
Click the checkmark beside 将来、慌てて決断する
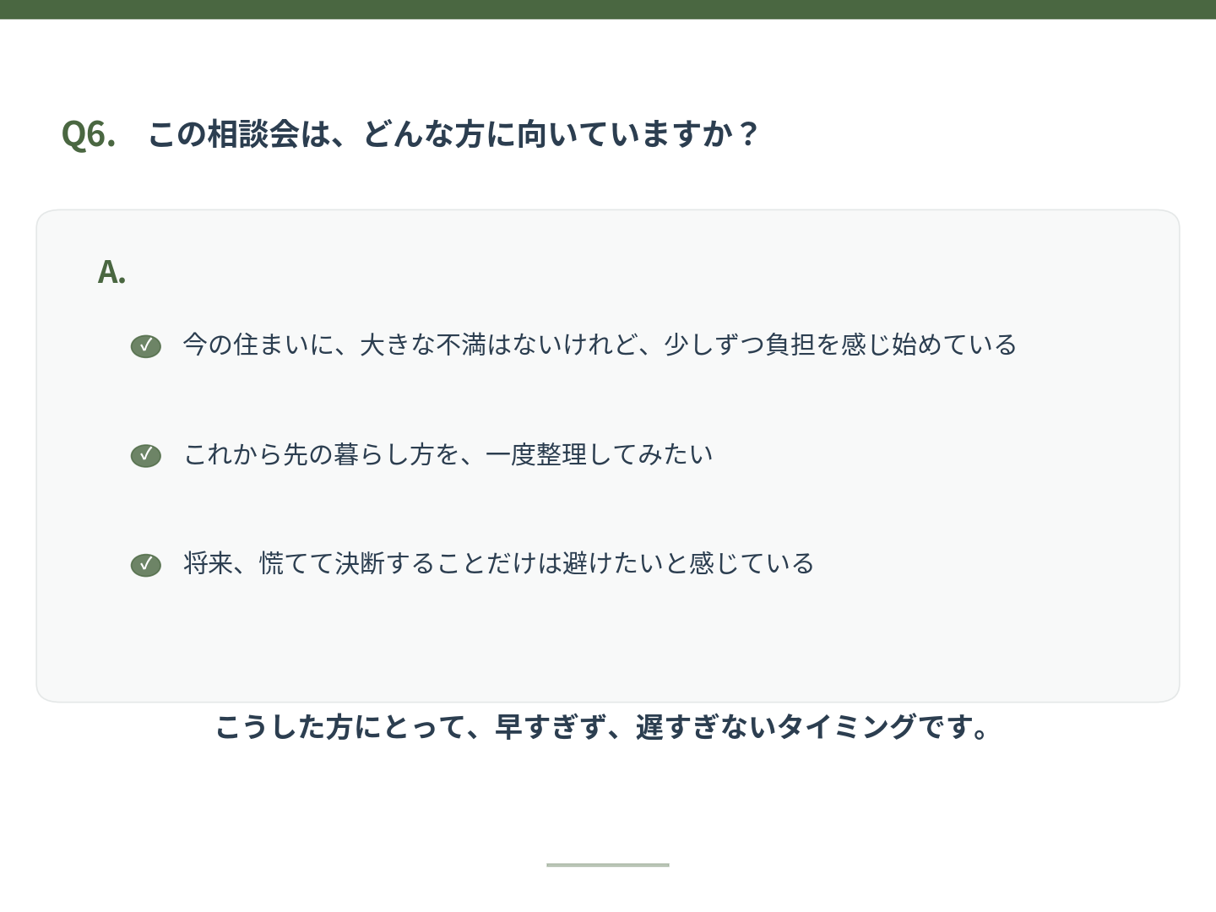coord(145,565)
